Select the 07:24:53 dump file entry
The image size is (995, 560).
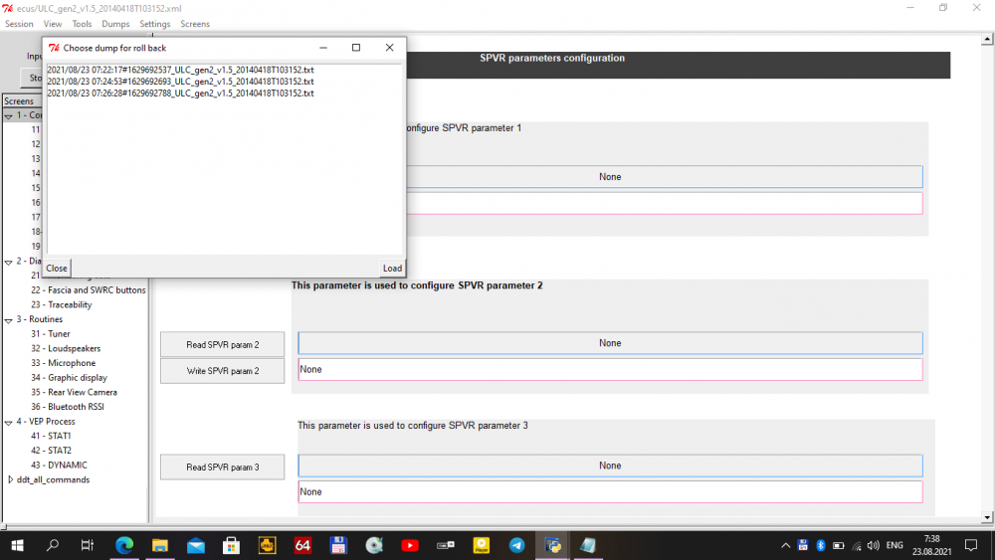point(180,82)
